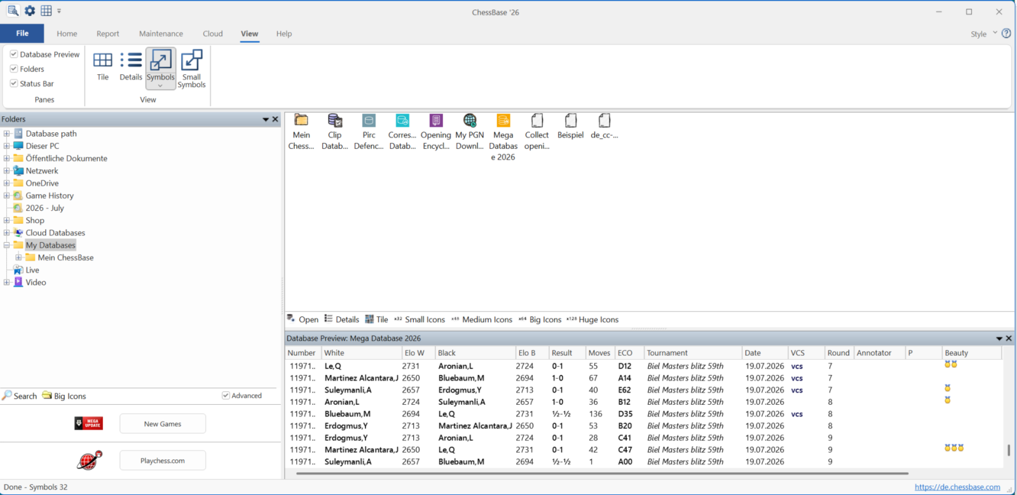The image size is (1017, 495).
Task: Click the settings gear in title bar
Action: 30,11
